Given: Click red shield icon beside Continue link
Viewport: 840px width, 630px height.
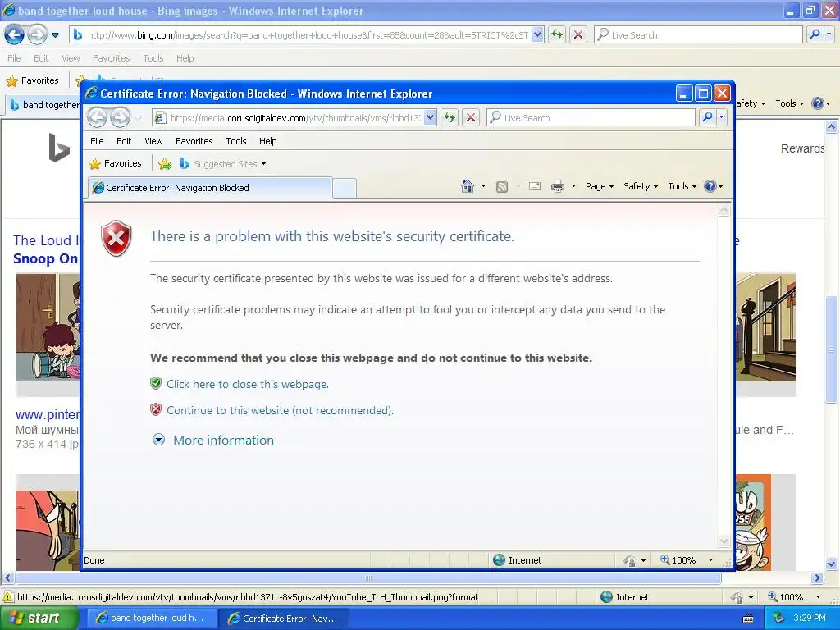Looking at the screenshot, I should pyautogui.click(x=156, y=410).
